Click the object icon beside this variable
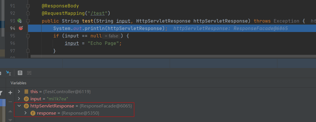The height and width of the screenshot is (122, 316). 26,92
